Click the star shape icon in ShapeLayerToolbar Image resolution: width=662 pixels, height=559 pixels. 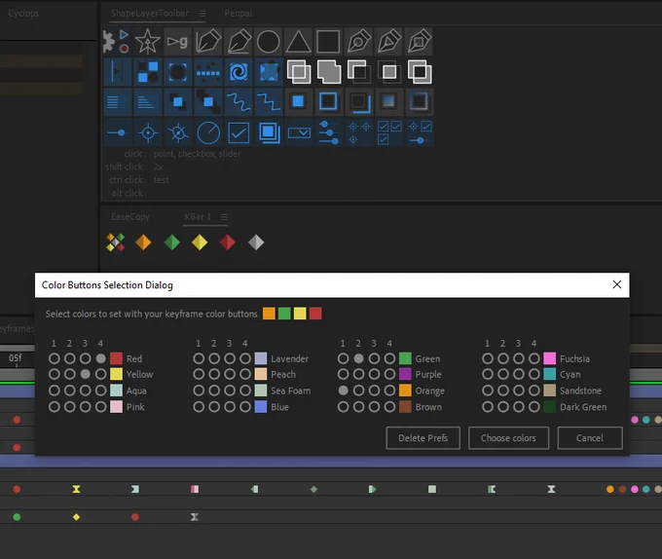[147, 41]
